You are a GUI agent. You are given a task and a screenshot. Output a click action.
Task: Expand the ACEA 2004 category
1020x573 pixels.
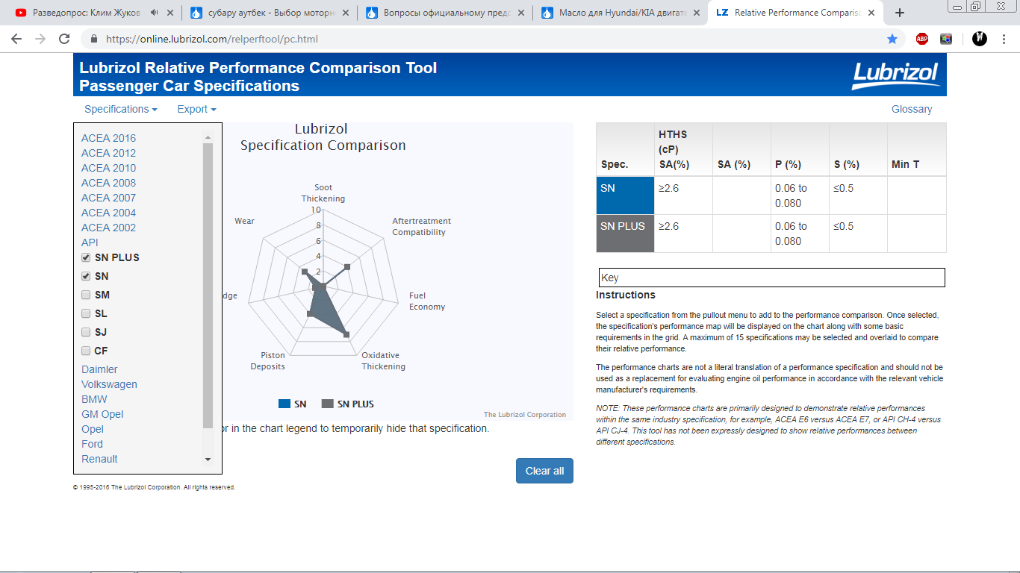(109, 213)
